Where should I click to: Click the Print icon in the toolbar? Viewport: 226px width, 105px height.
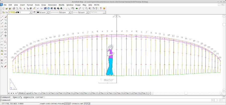14,8
